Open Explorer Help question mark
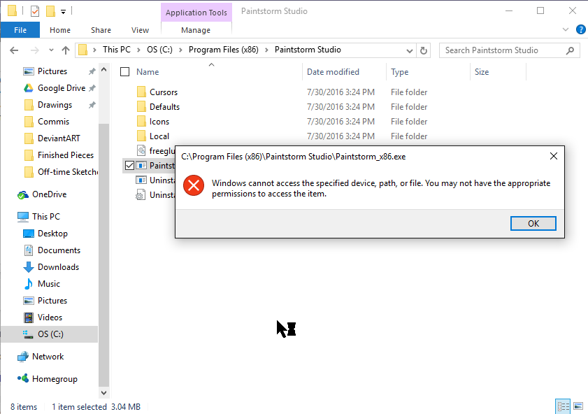 (580, 29)
